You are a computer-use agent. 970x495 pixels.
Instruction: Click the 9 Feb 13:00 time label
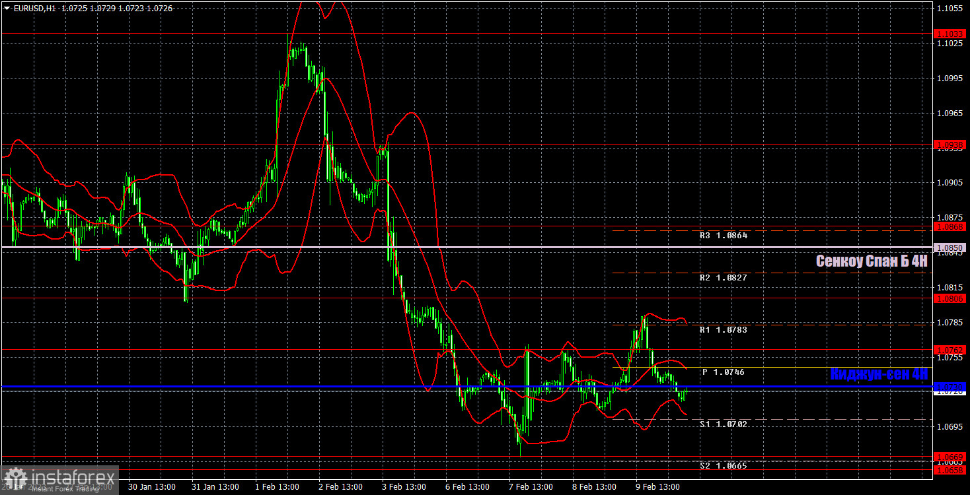coord(658,487)
